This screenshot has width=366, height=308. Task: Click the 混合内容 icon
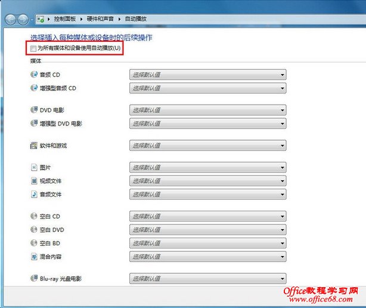tap(34, 257)
